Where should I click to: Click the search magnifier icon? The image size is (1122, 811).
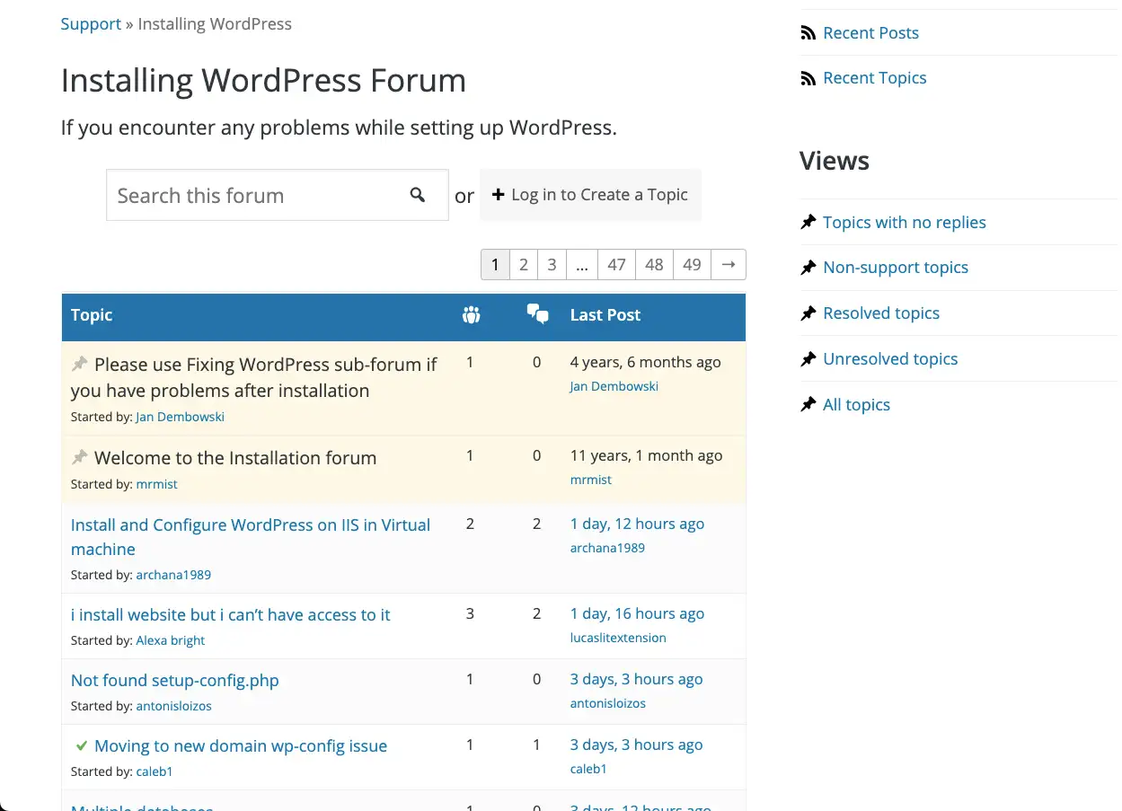coord(418,194)
